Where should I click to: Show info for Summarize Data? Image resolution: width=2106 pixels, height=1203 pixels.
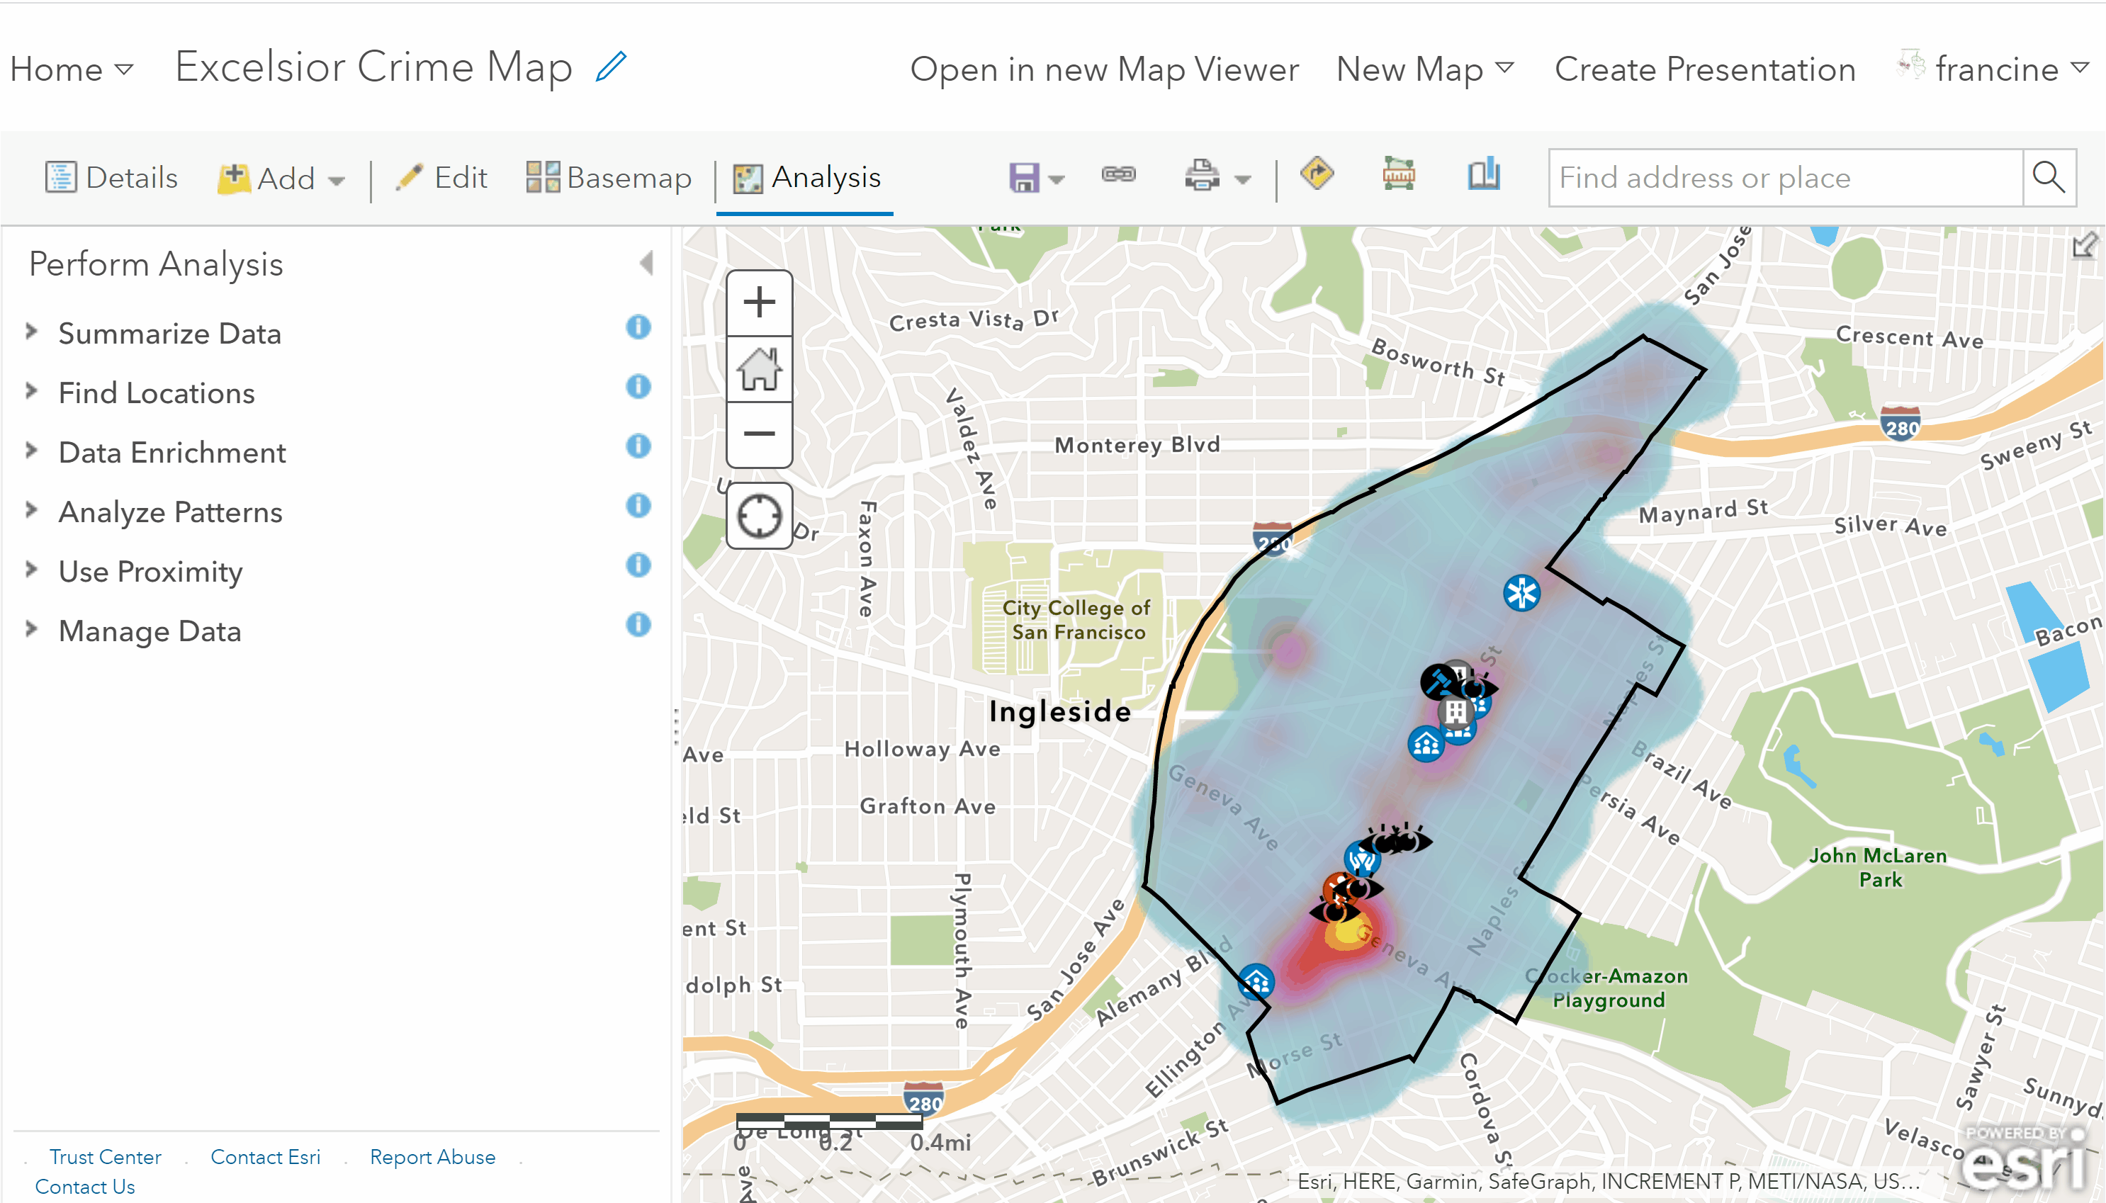pos(638,327)
